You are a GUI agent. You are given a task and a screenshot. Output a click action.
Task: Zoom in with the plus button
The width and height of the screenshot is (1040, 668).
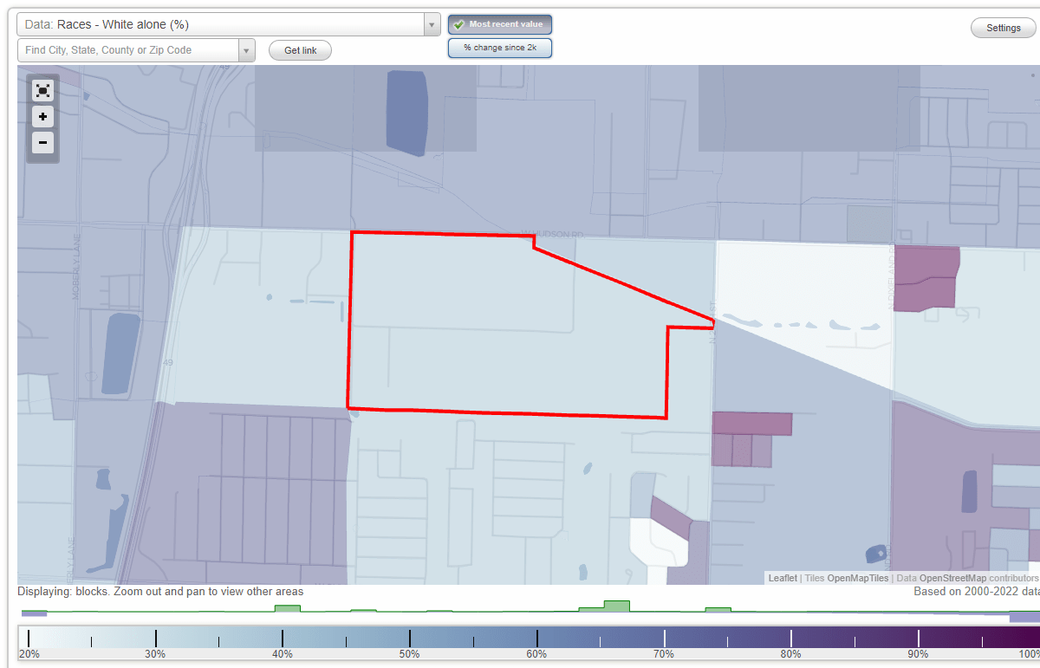click(x=42, y=116)
